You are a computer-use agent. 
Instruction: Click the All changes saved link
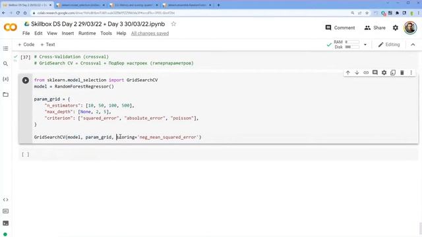click(150, 34)
